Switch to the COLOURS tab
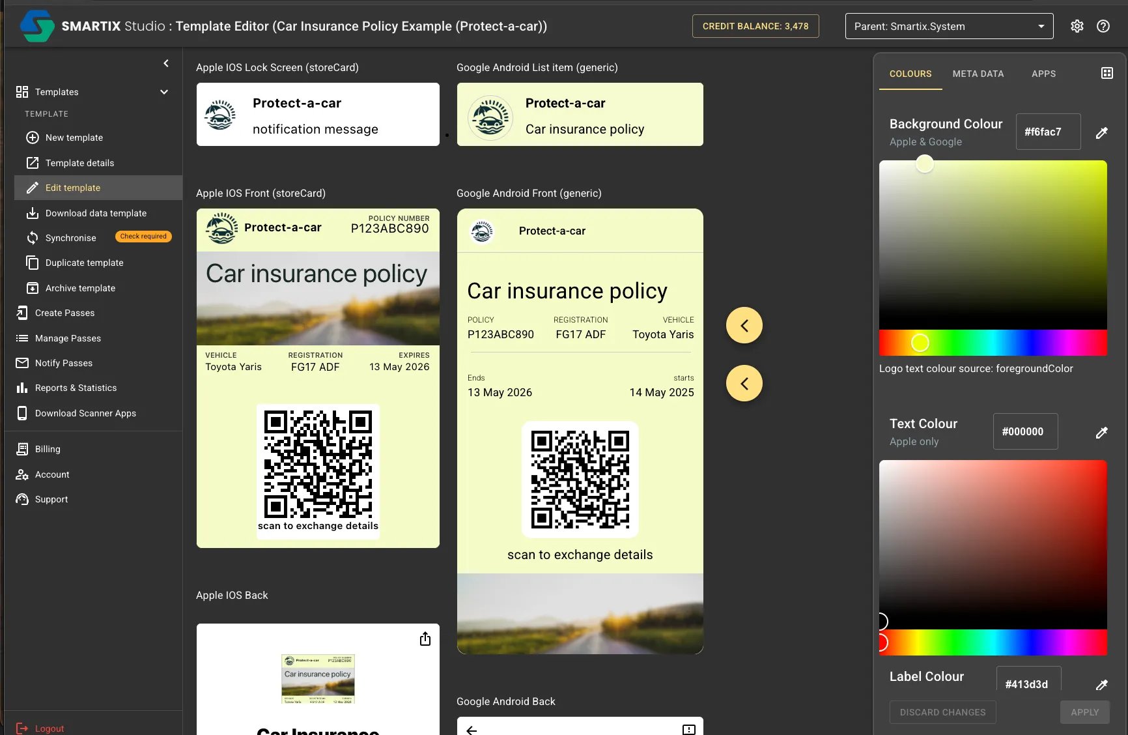 coord(910,74)
